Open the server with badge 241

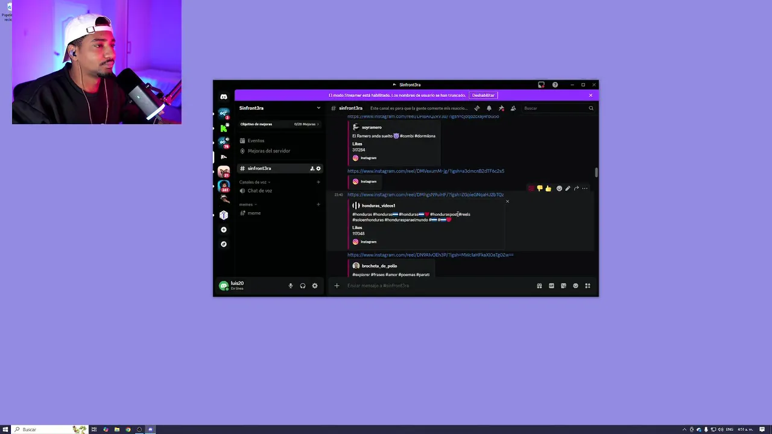224,186
